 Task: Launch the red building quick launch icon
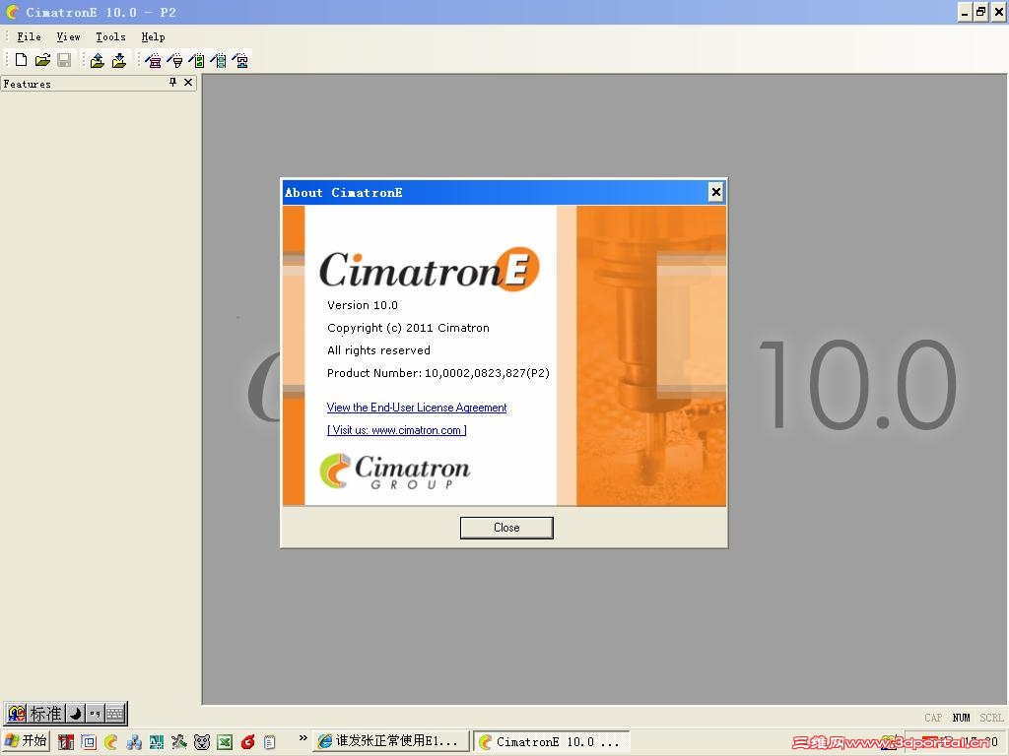[x=66, y=742]
